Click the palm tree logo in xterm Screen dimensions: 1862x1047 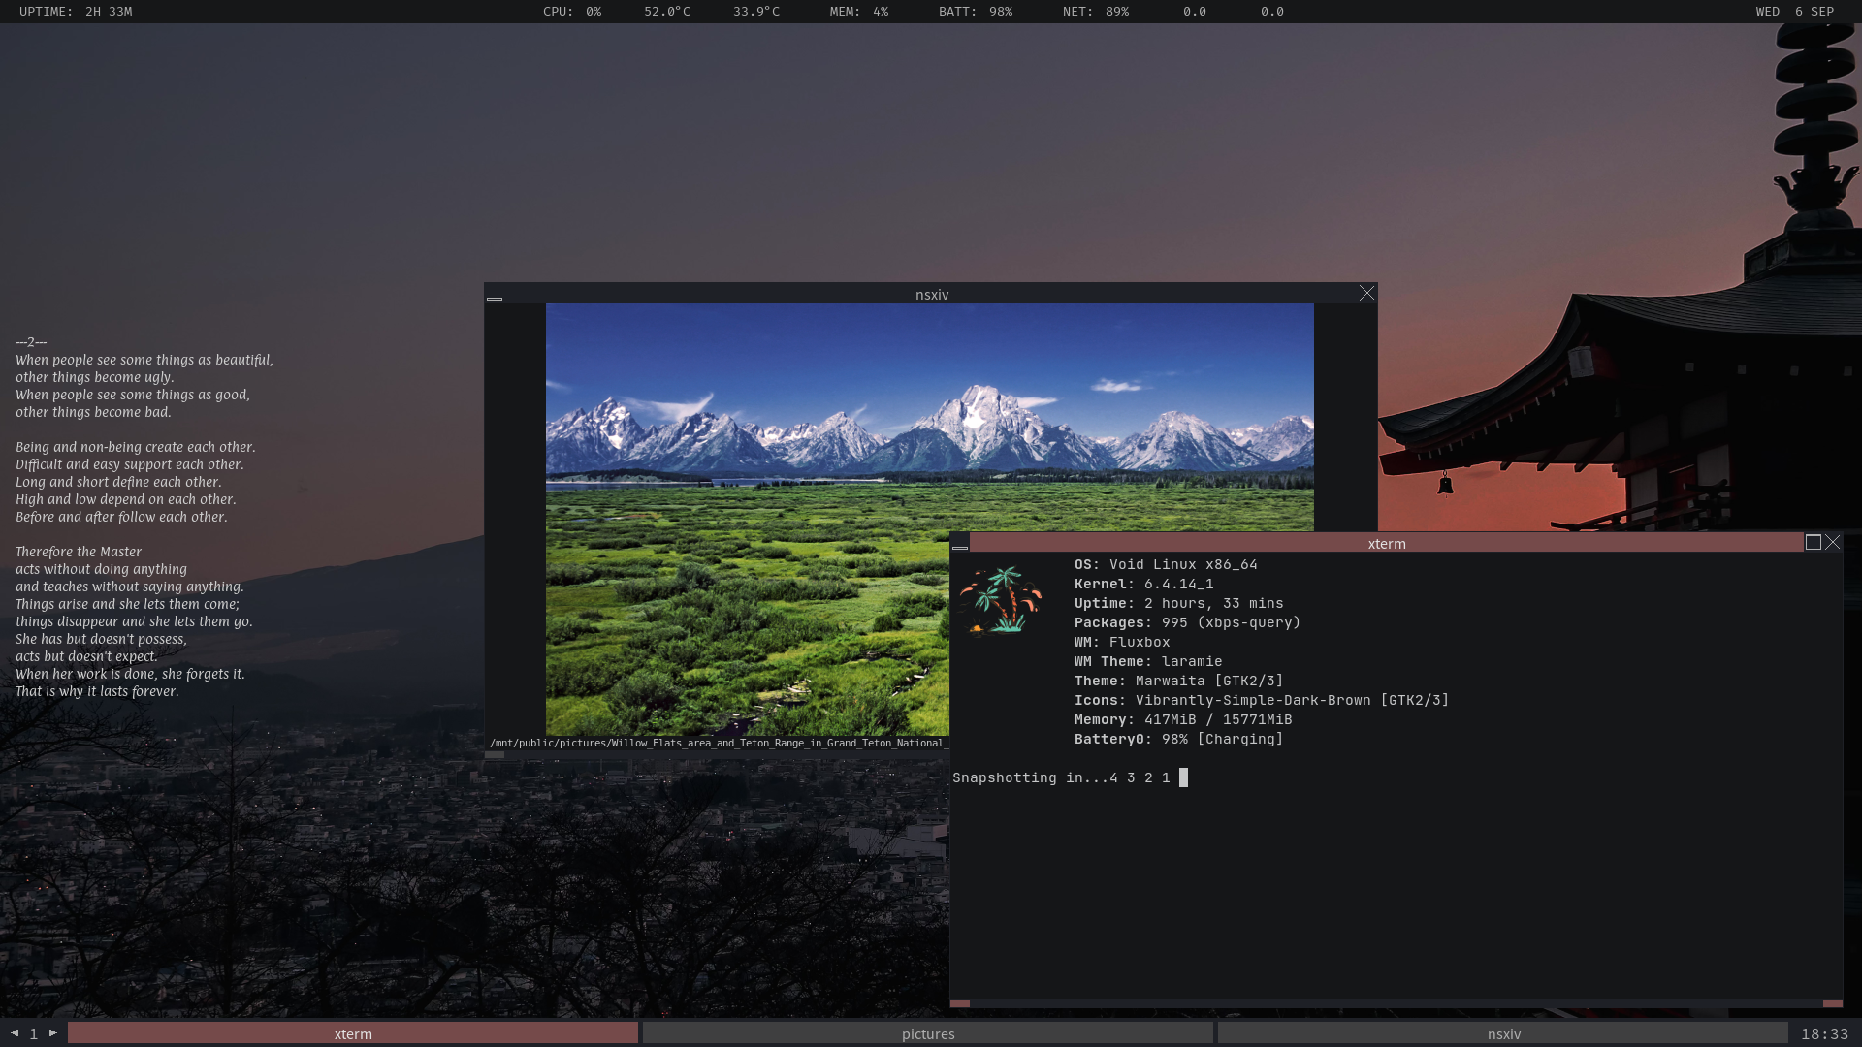[x=1002, y=601]
